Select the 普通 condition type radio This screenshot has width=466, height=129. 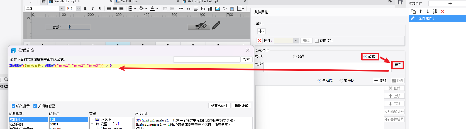[295, 57]
